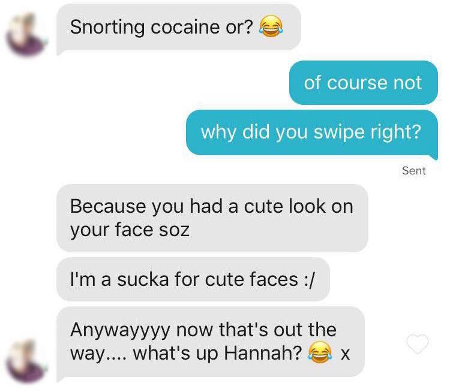
Task: Select the "Because you had a cute look" message
Action: coord(212,218)
